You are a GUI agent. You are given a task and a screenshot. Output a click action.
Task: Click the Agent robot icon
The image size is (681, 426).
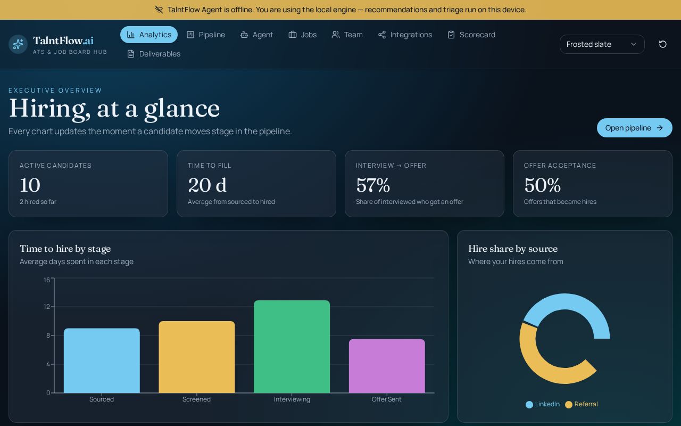(244, 35)
